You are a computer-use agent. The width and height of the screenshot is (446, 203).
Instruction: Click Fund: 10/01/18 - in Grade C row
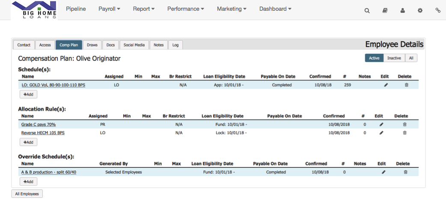coord(231,125)
